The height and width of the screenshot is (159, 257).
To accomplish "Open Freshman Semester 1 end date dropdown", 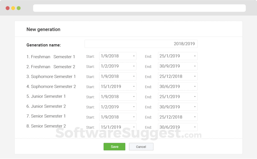I will pyautogui.click(x=178, y=56).
